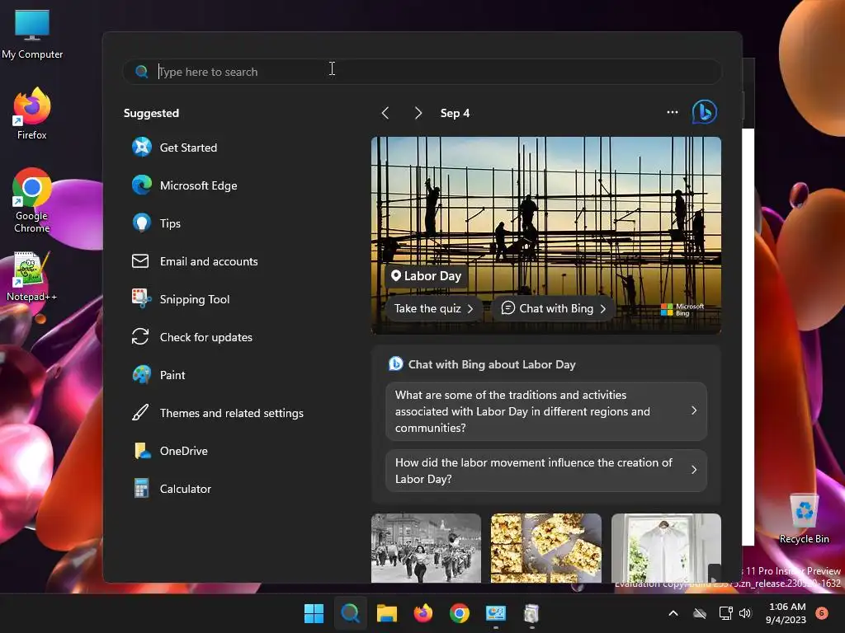This screenshot has height=633, width=845.
Task: Click the Sep 4 date label
Action: coord(455,113)
